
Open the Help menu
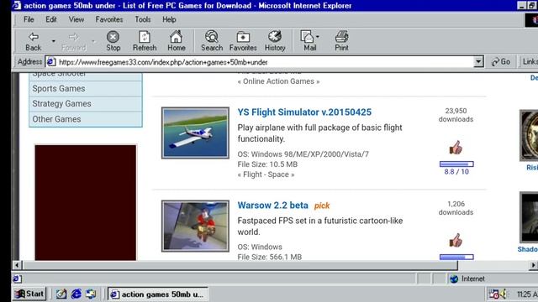pyautogui.click(x=169, y=19)
